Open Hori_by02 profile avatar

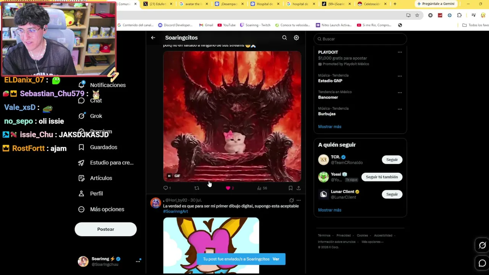pyautogui.click(x=155, y=203)
